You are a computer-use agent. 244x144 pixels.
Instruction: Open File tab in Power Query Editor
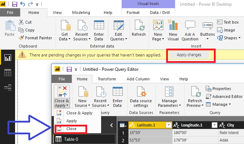[x=62, y=79]
